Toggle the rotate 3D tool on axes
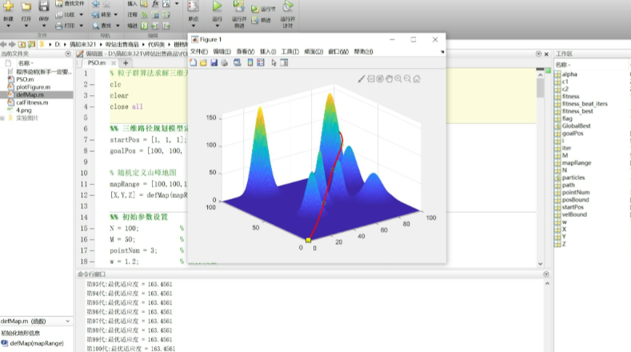 pos(380,78)
